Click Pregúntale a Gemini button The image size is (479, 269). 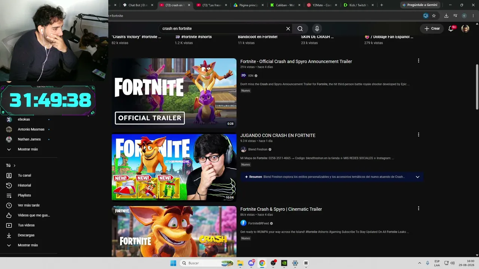pos(420,5)
